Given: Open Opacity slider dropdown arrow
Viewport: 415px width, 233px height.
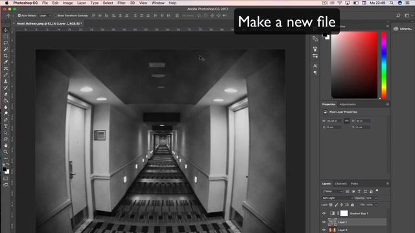Looking at the screenshot, I should 376,198.
